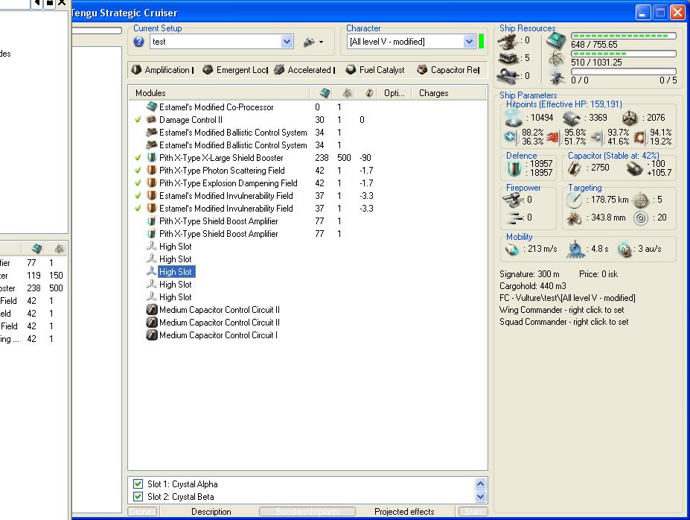Click the warp speed icon showing 3 au/s
The height and width of the screenshot is (520, 690).
pos(624,250)
